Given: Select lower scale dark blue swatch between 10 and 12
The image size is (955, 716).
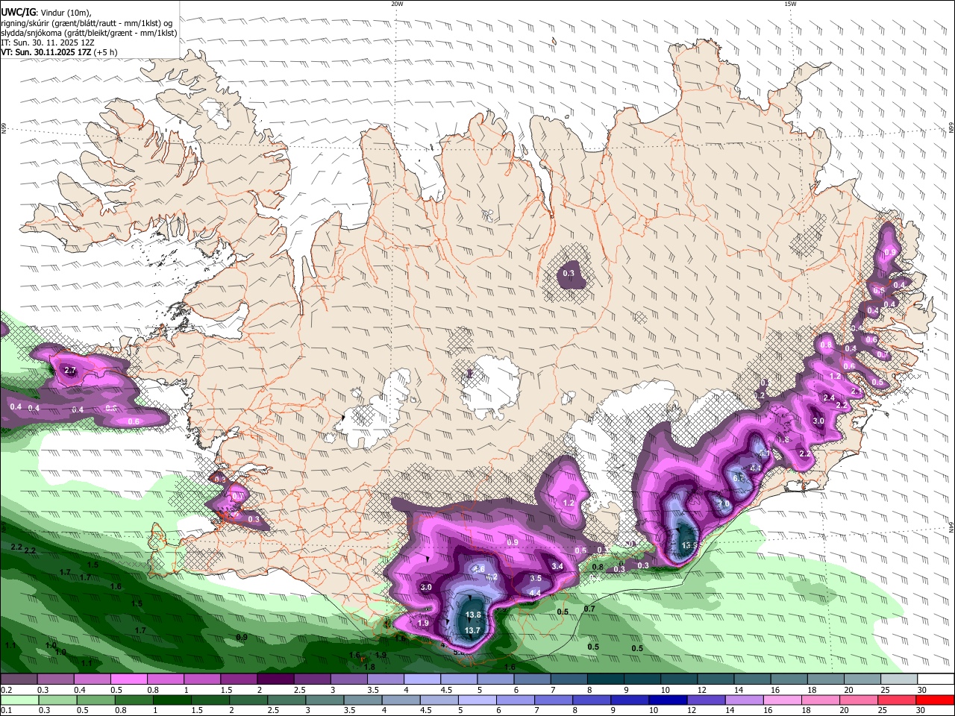Looking at the screenshot, I should coord(667,700).
